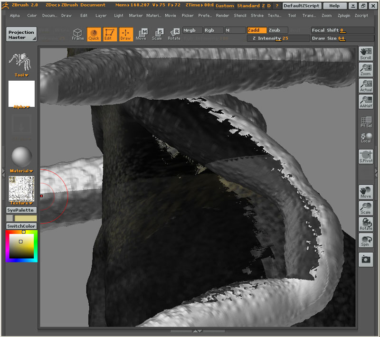Click the Help button
The width and height of the screenshot is (380, 337).
334,6
